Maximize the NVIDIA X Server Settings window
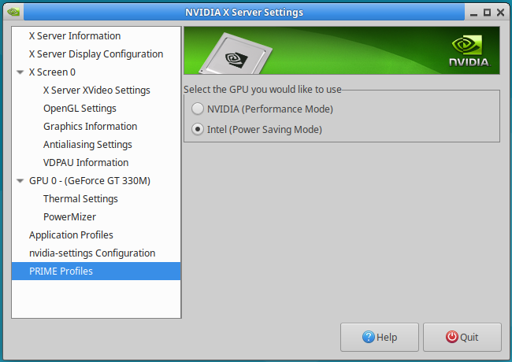 tap(487, 13)
